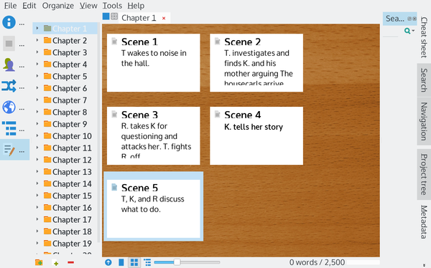
Task: Open the Characters section in sidebar
Action: (x=9, y=64)
